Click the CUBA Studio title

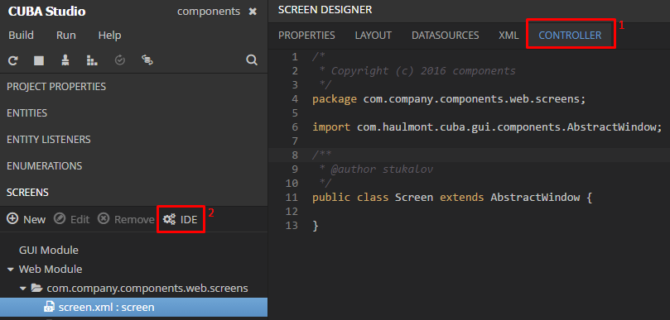[x=46, y=12]
